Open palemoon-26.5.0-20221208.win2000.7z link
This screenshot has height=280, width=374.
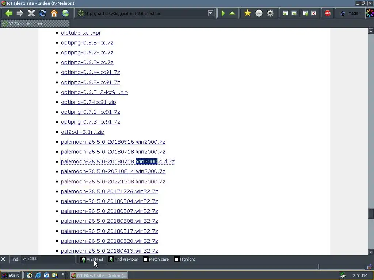click(113, 182)
